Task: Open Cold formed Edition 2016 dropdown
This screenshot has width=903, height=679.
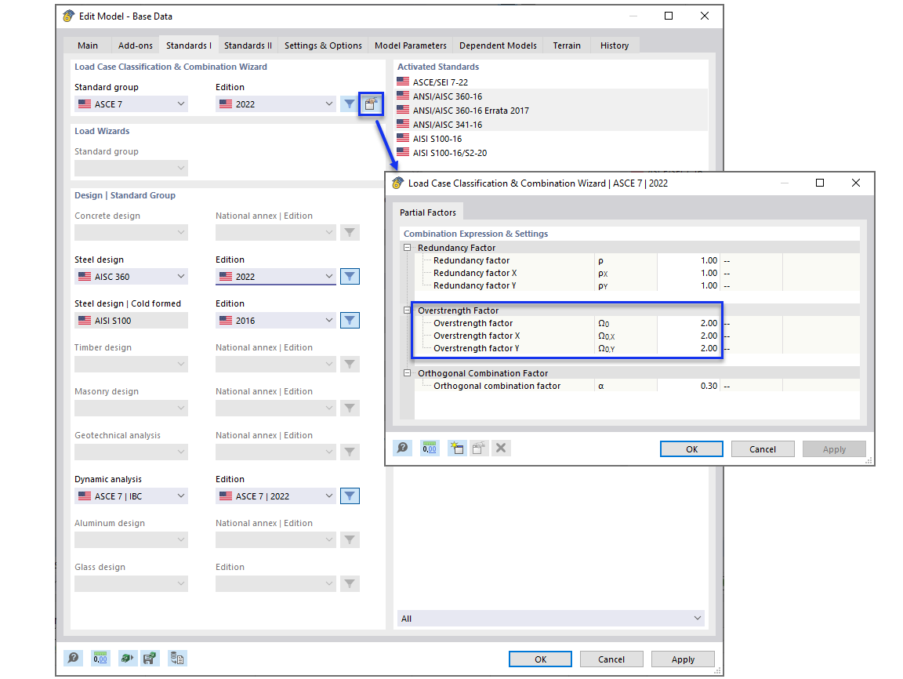Action: click(x=276, y=321)
